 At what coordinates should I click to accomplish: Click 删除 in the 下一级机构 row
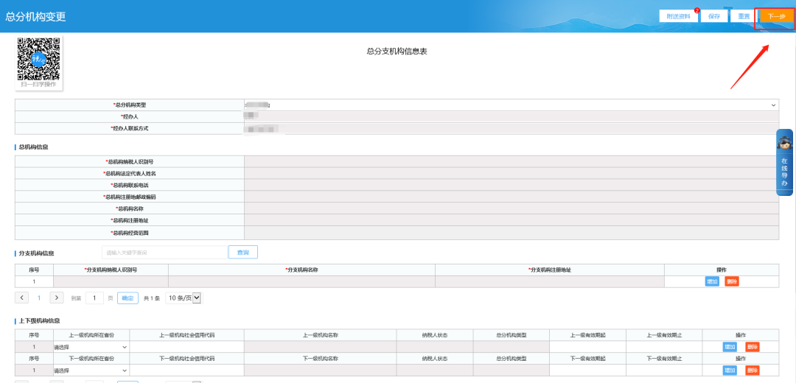(x=752, y=370)
